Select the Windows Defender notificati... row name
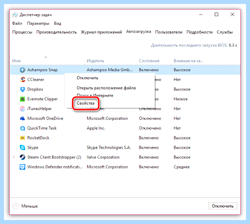Screen dimensions: 250x224 55,167
